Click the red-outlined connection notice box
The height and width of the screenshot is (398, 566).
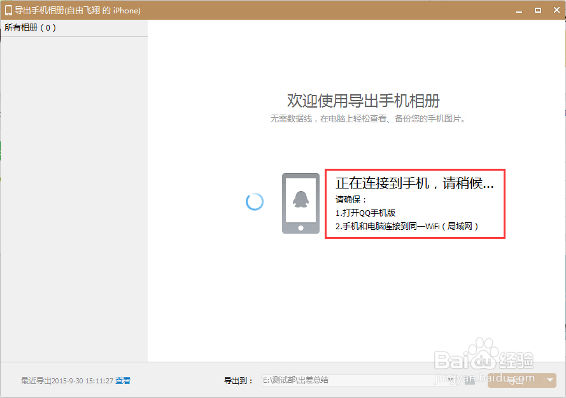coord(415,204)
